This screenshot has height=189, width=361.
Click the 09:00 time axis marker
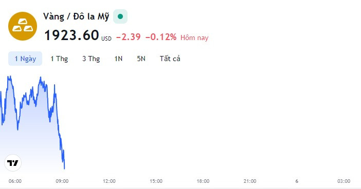62,181
